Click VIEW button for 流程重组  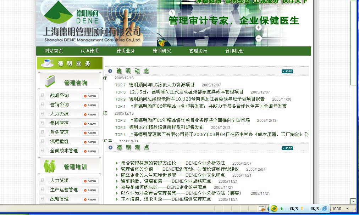[x=90, y=142]
